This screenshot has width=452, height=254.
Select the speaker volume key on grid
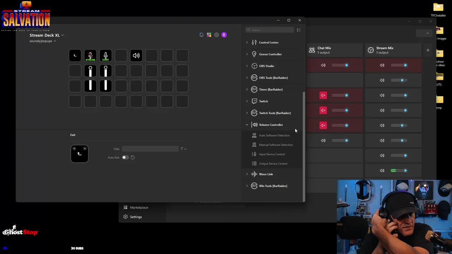(x=136, y=55)
